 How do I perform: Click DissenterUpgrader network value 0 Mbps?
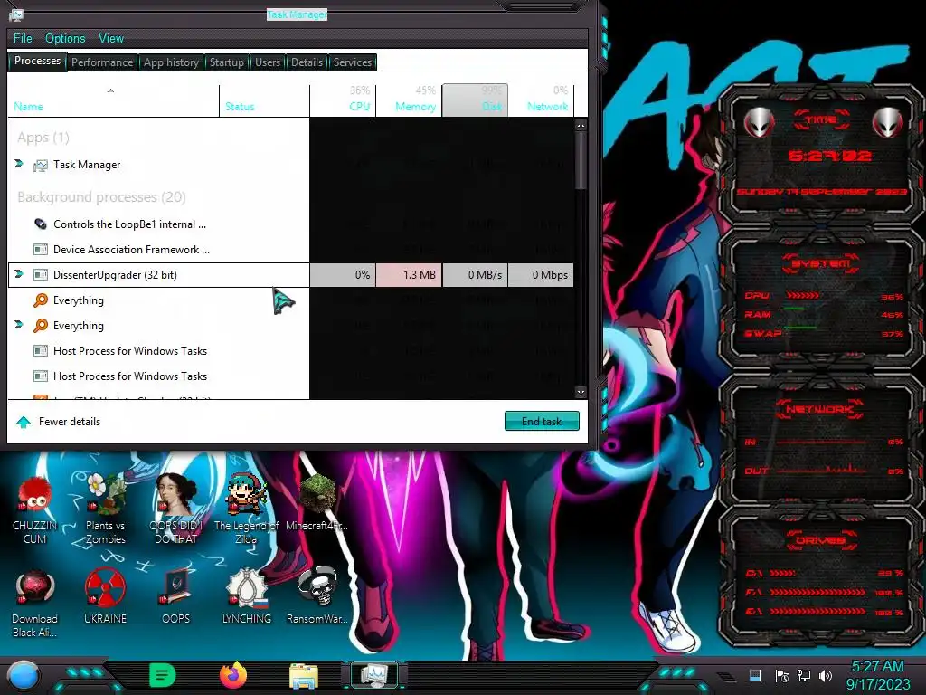coord(541,275)
